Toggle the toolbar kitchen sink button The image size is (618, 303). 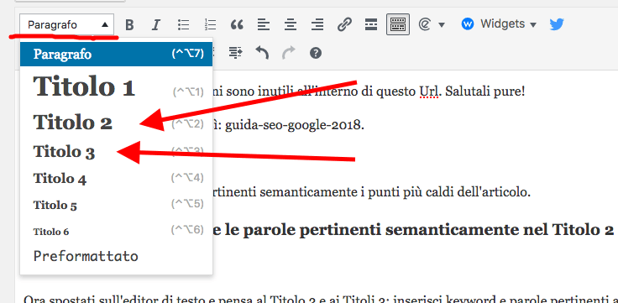(x=398, y=24)
